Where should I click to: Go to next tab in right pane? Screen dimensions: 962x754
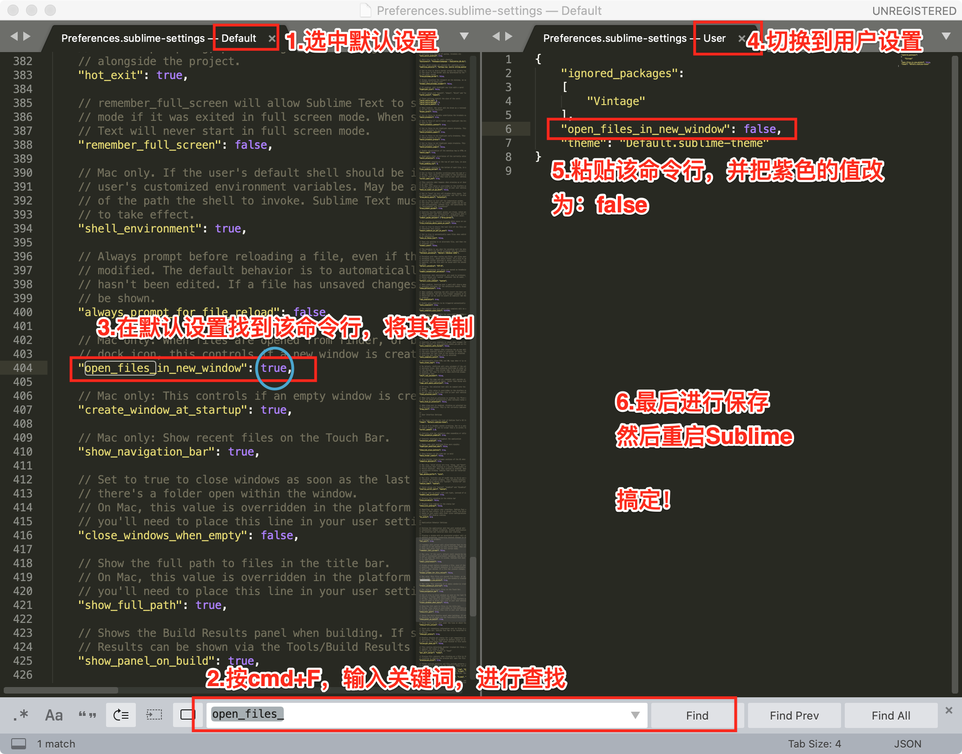[x=509, y=36]
